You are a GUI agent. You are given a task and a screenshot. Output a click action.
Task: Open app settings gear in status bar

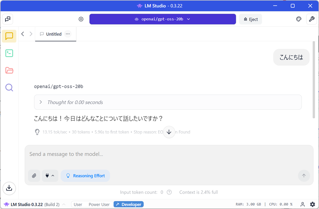313,204
